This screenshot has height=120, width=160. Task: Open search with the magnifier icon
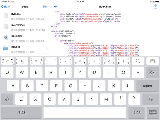coord(138,61)
